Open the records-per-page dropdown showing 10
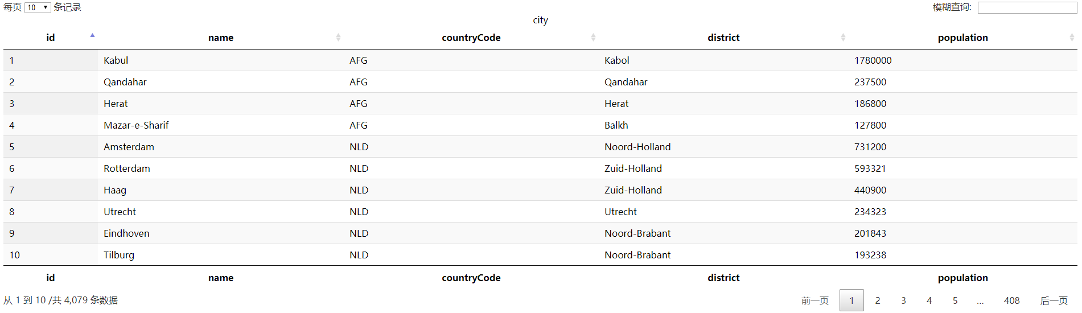This screenshot has width=1082, height=313. (x=38, y=7)
